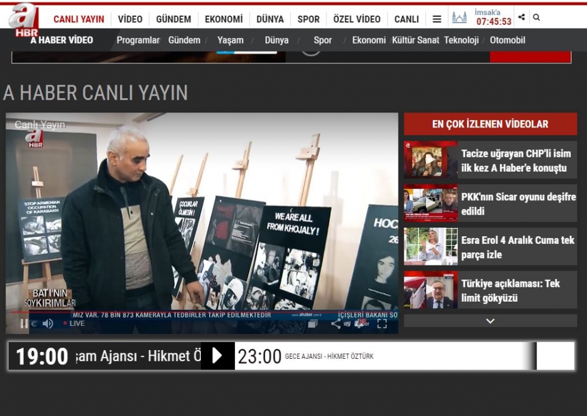
Task: Open the 'PKK'nın Sicar oyunu deşifre edildi' link
Action: [x=518, y=204]
